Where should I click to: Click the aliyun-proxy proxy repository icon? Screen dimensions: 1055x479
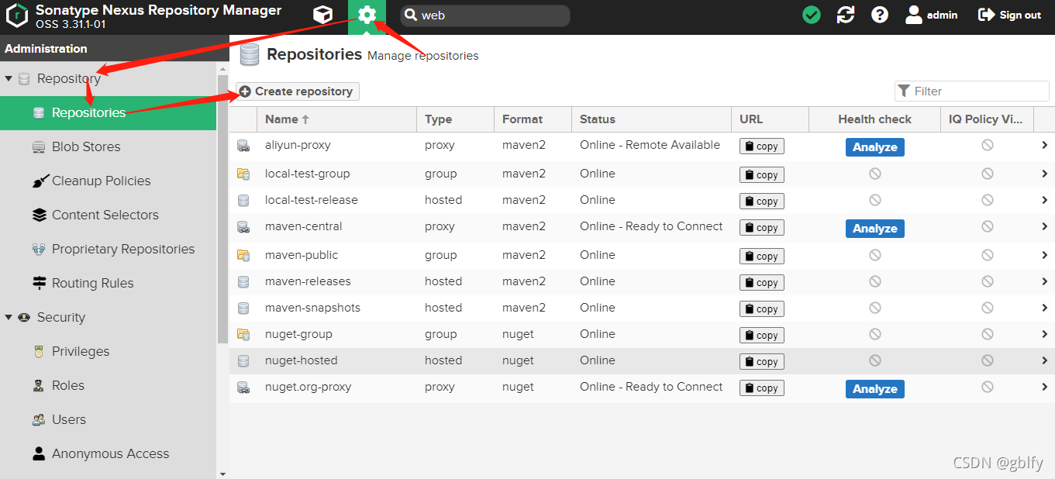[243, 146]
